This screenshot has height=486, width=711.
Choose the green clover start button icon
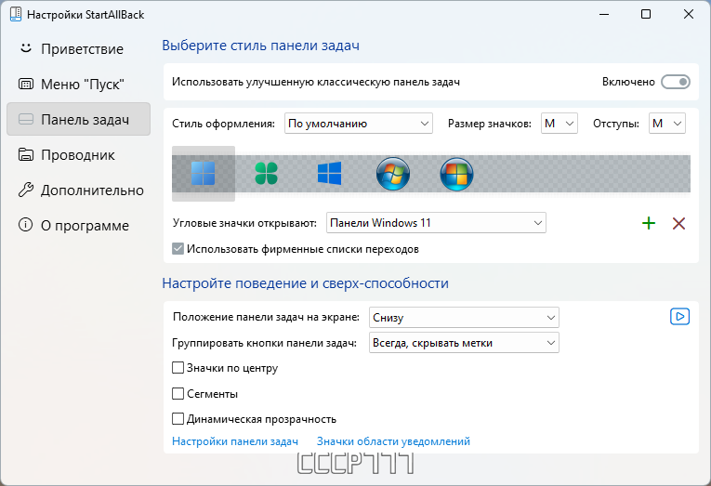[266, 174]
